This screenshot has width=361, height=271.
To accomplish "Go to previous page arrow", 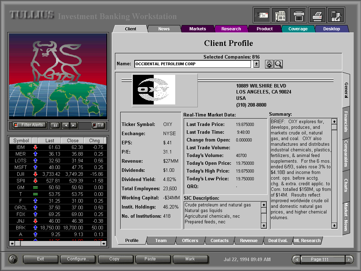I will (x=296, y=259).
